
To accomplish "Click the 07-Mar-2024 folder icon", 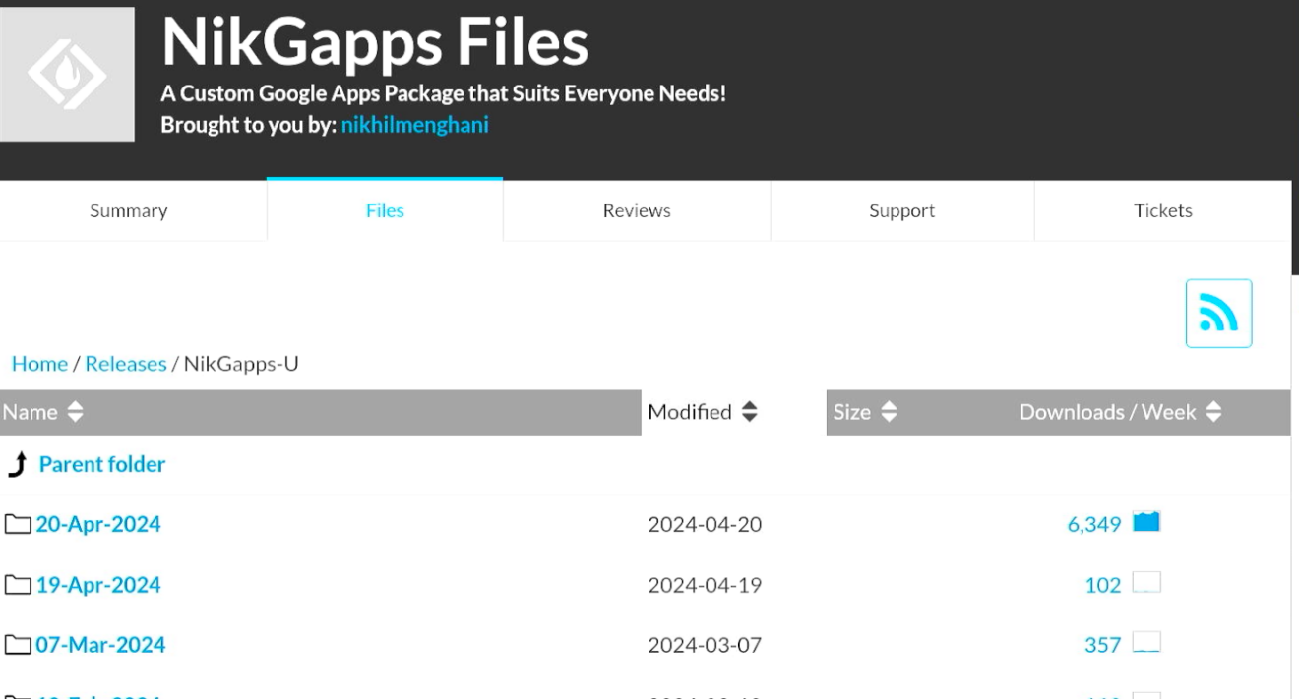I will click(18, 645).
